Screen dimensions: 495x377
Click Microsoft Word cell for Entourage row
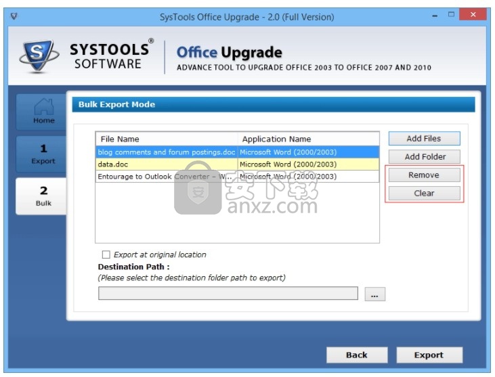click(308, 177)
